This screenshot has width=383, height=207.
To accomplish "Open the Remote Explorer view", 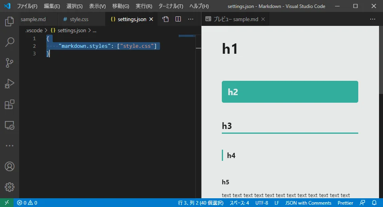I will (10, 125).
